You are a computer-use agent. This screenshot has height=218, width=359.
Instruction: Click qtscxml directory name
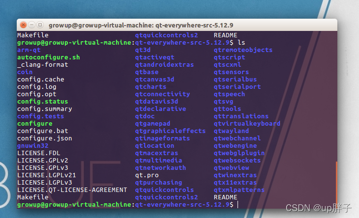[227, 65]
